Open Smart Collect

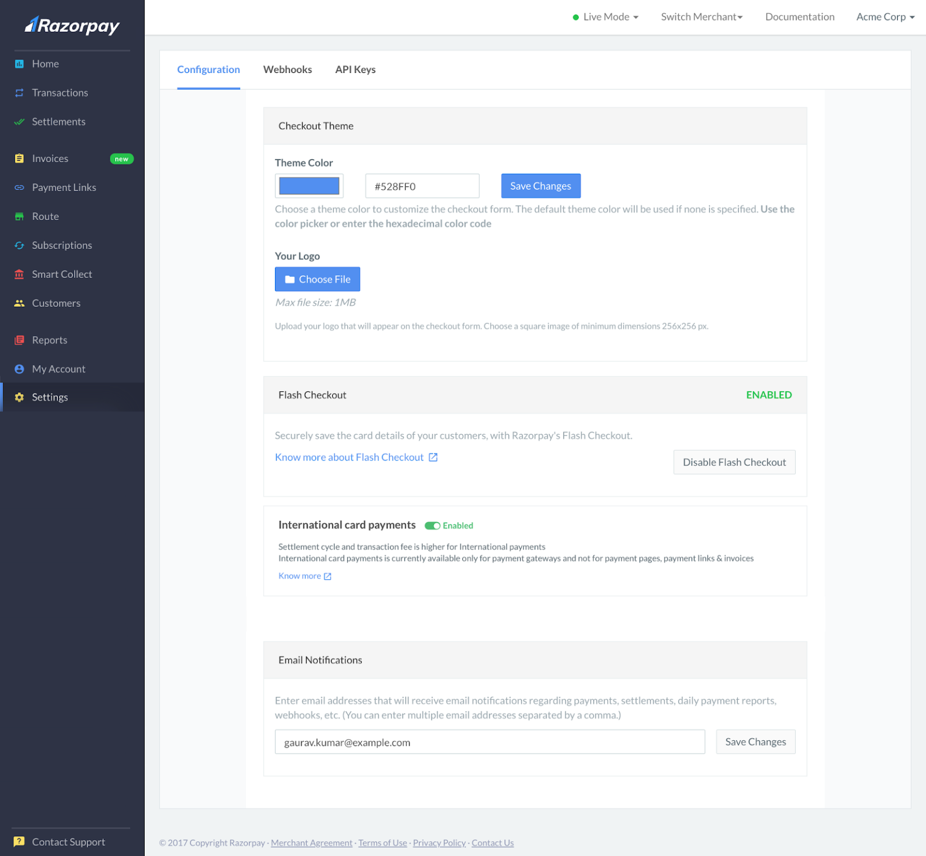click(x=62, y=274)
